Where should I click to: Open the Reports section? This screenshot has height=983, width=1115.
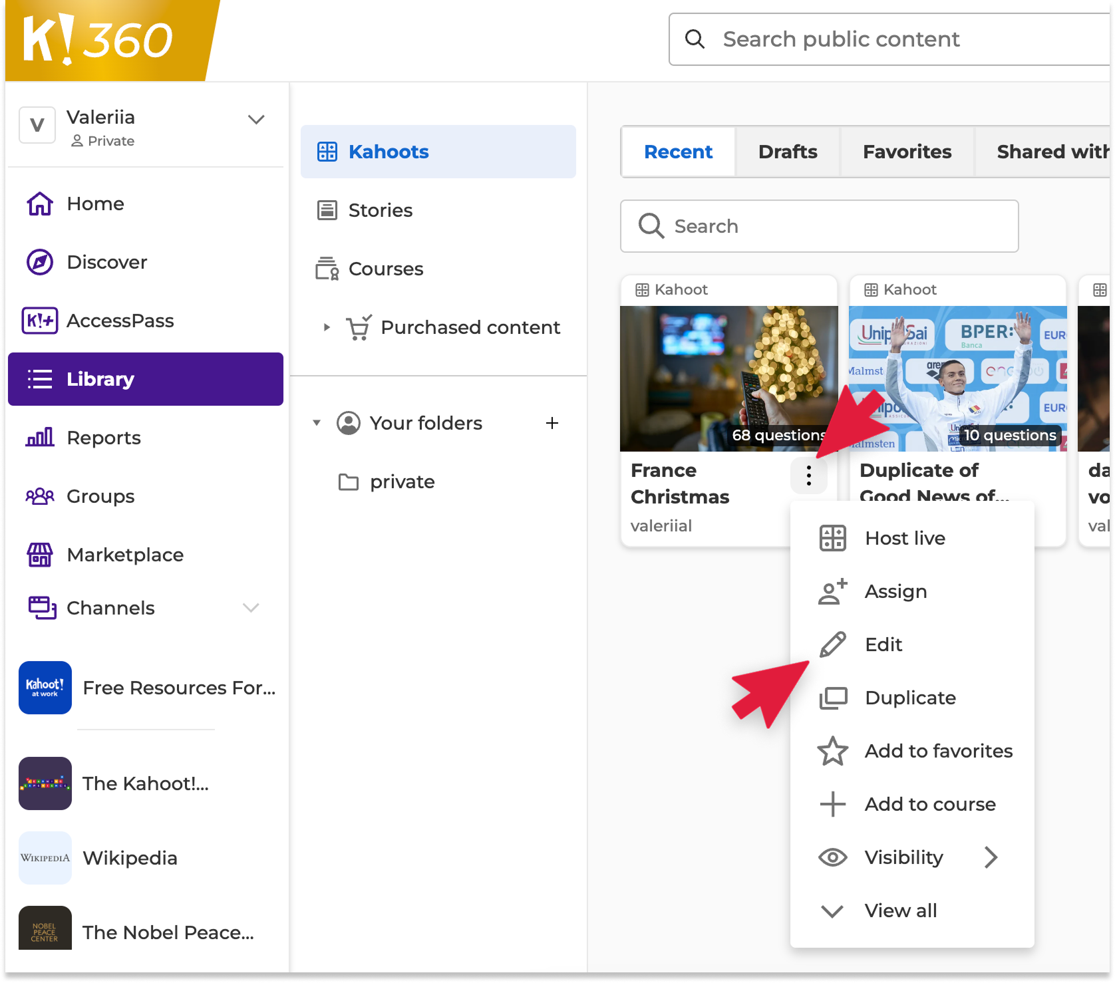click(103, 438)
